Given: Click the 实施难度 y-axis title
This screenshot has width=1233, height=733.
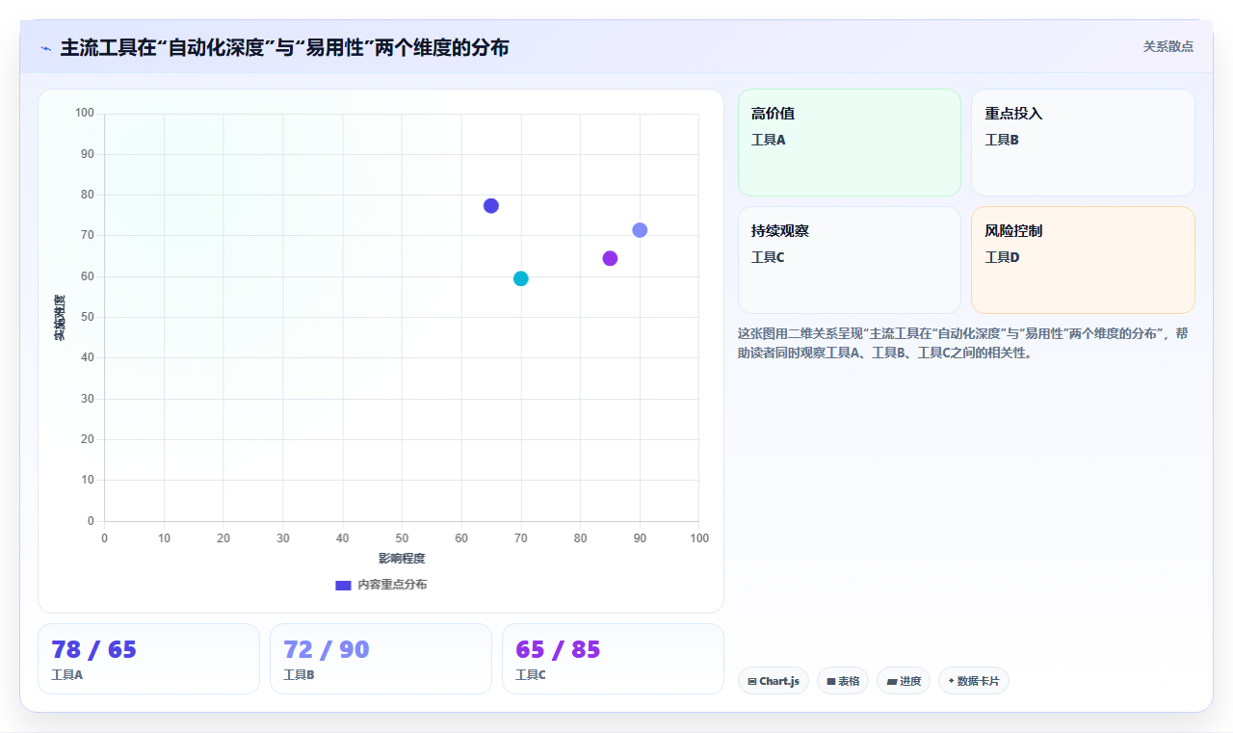Looking at the screenshot, I should coord(60,318).
